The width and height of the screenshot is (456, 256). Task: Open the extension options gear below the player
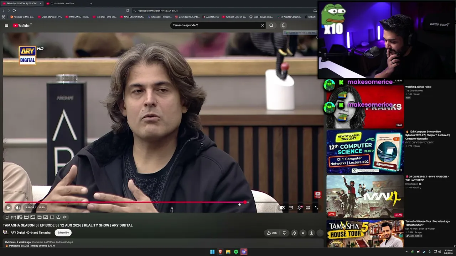(x=65, y=217)
